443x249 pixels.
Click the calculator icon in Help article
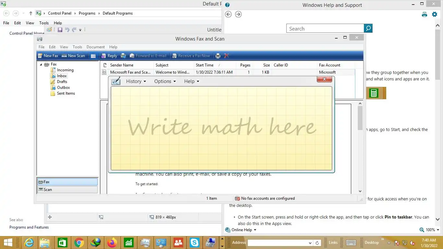point(374,93)
